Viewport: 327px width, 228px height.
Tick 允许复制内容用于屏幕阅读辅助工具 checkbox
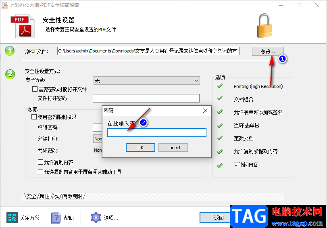tap(40, 172)
